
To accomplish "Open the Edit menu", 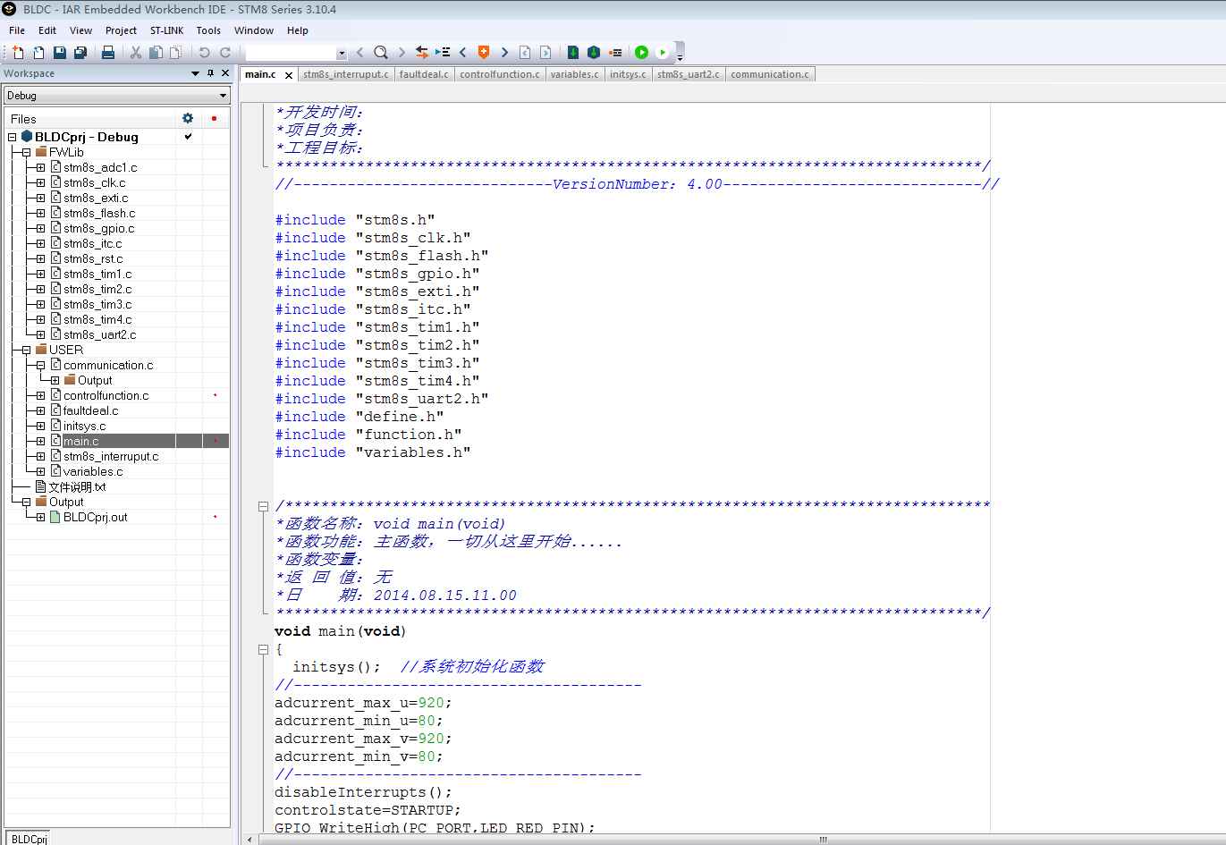I will [47, 30].
